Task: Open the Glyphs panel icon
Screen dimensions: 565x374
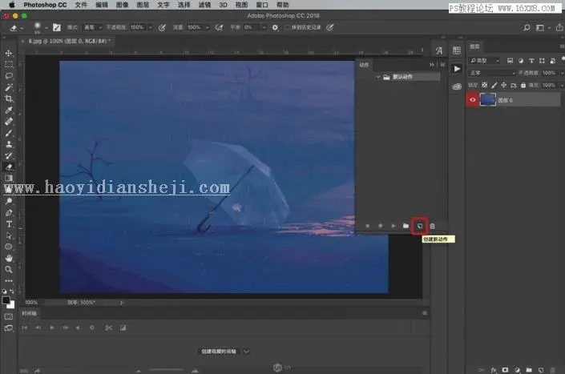Action: (x=439, y=50)
